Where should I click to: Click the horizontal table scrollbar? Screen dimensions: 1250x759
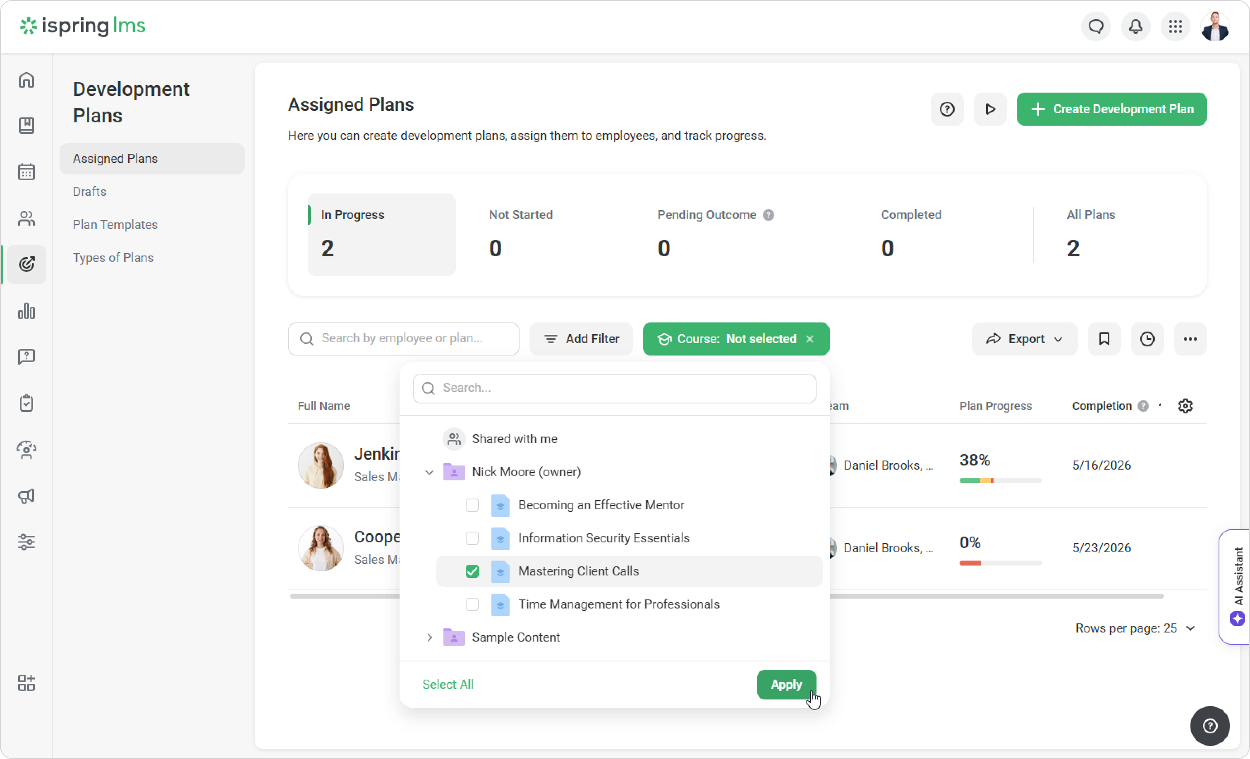tap(994, 596)
